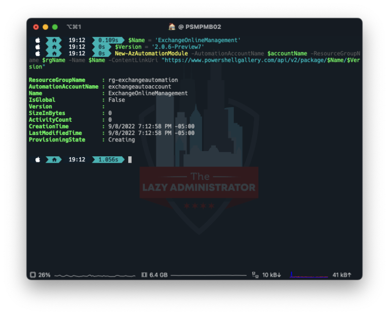Screen dimensions: 389x315
Task: Click Apple logo on the $Version prompt line
Action: 37,47
